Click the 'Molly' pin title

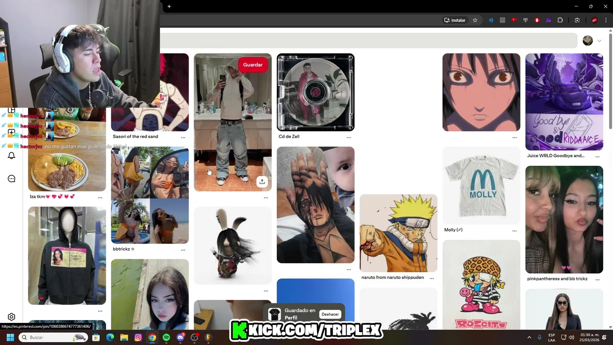pyautogui.click(x=453, y=230)
